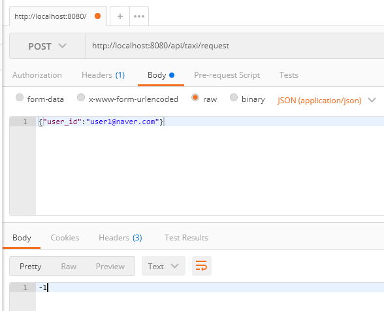Switch to the Authorization tab

click(x=37, y=75)
